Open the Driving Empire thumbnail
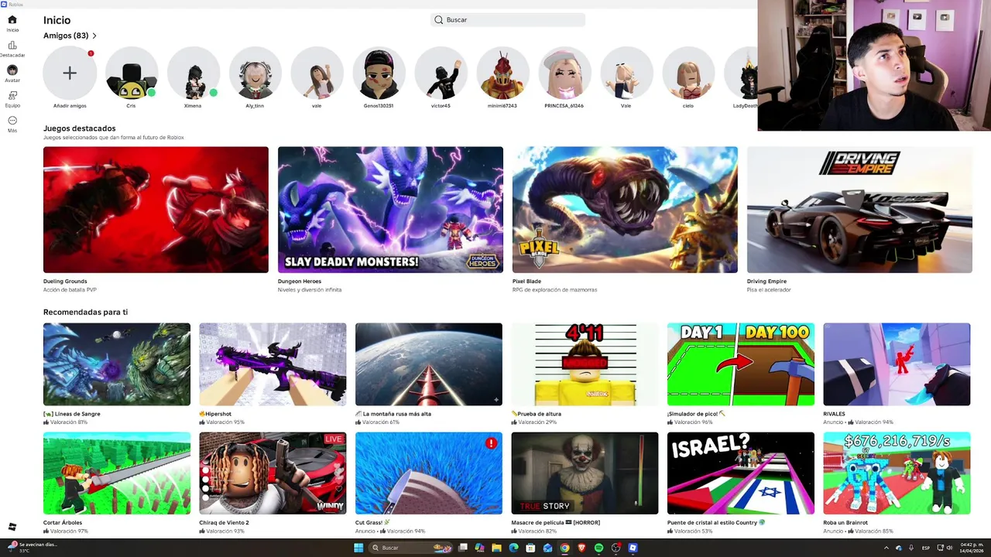The width and height of the screenshot is (991, 557). (x=859, y=210)
